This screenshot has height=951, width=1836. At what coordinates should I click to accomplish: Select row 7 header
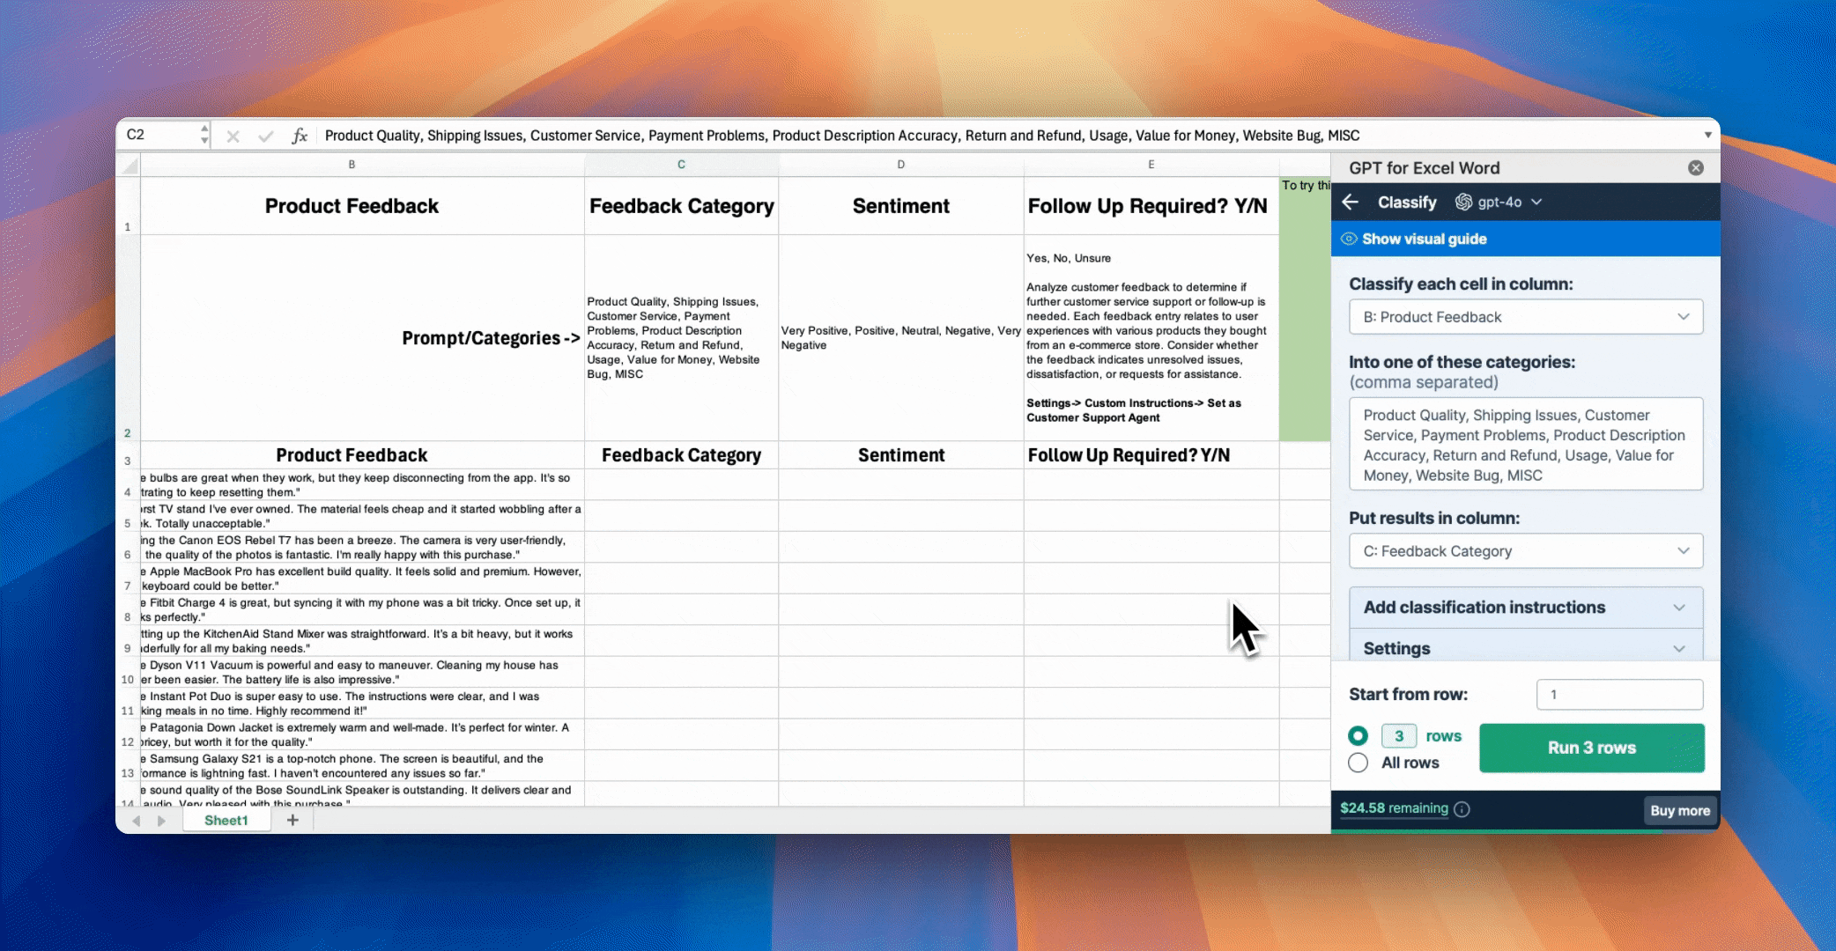[128, 579]
